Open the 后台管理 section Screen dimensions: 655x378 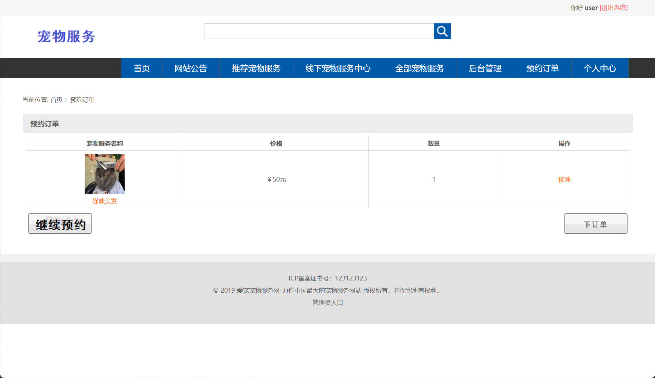coord(485,68)
